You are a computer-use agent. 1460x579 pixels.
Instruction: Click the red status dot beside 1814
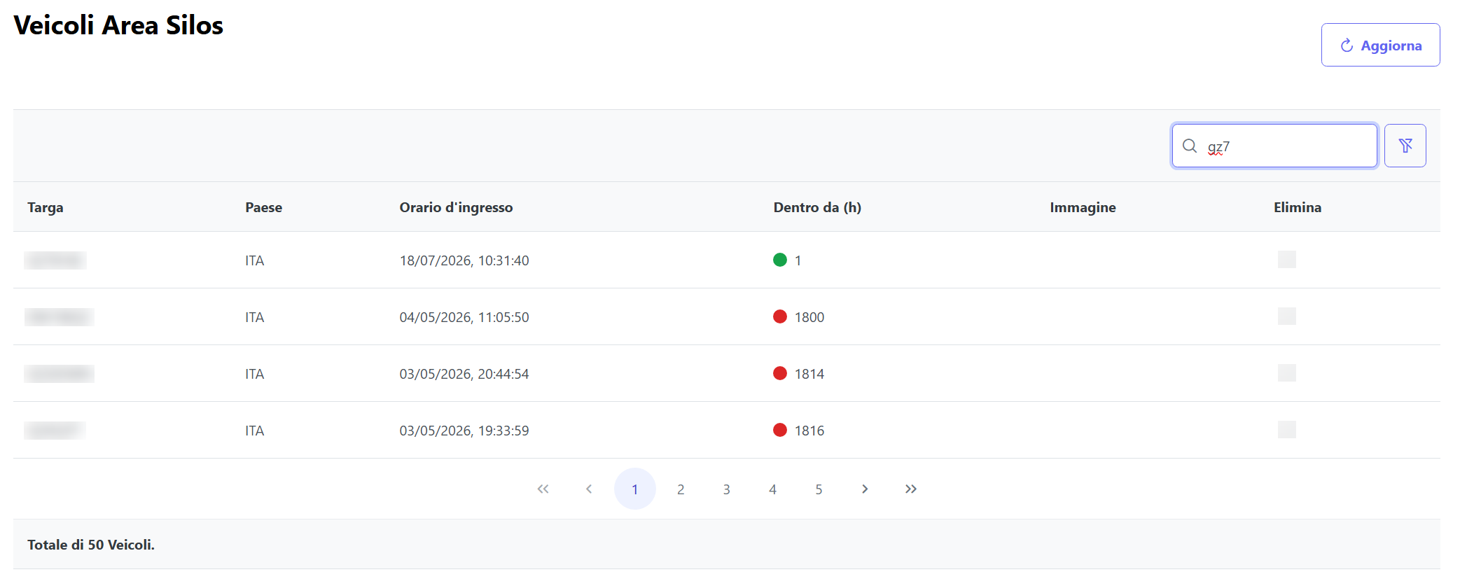(x=780, y=373)
